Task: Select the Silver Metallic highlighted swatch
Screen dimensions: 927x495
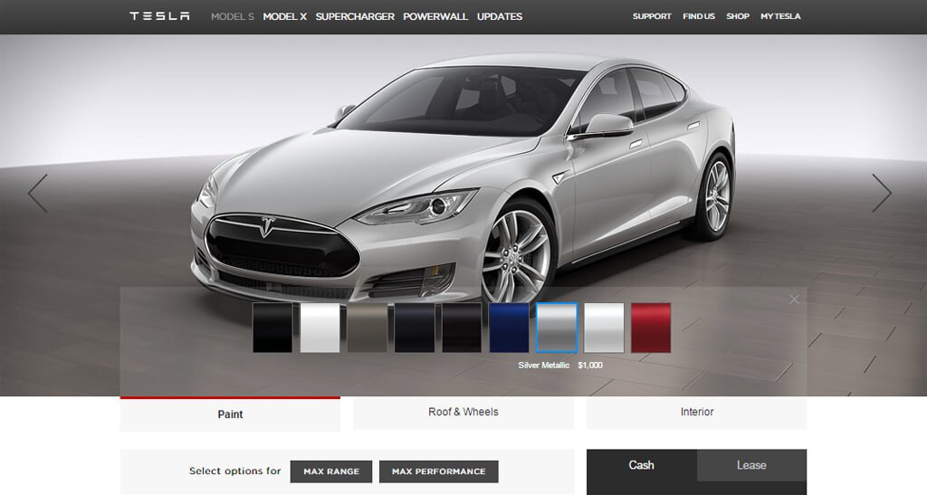Action: pos(557,328)
